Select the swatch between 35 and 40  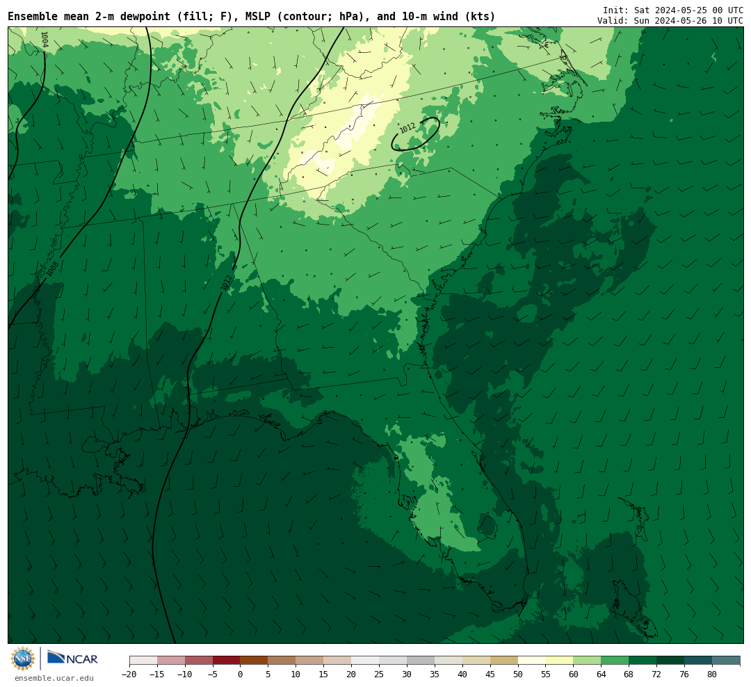[x=449, y=661]
